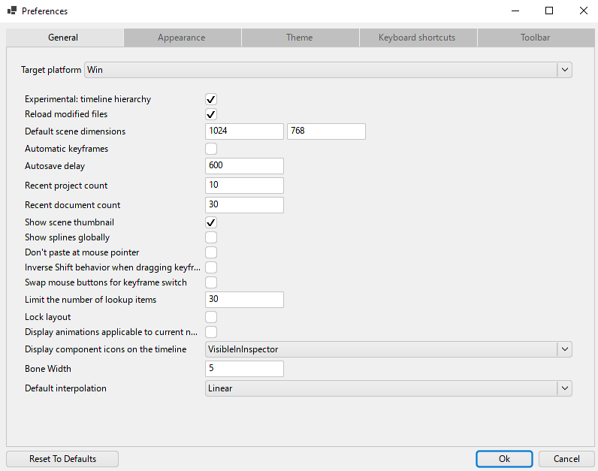Check the Lock layout option
The image size is (598, 471).
[211, 317]
